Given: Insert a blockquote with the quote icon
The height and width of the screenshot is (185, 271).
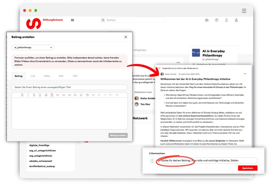Looking at the screenshot, I should point(87,95).
